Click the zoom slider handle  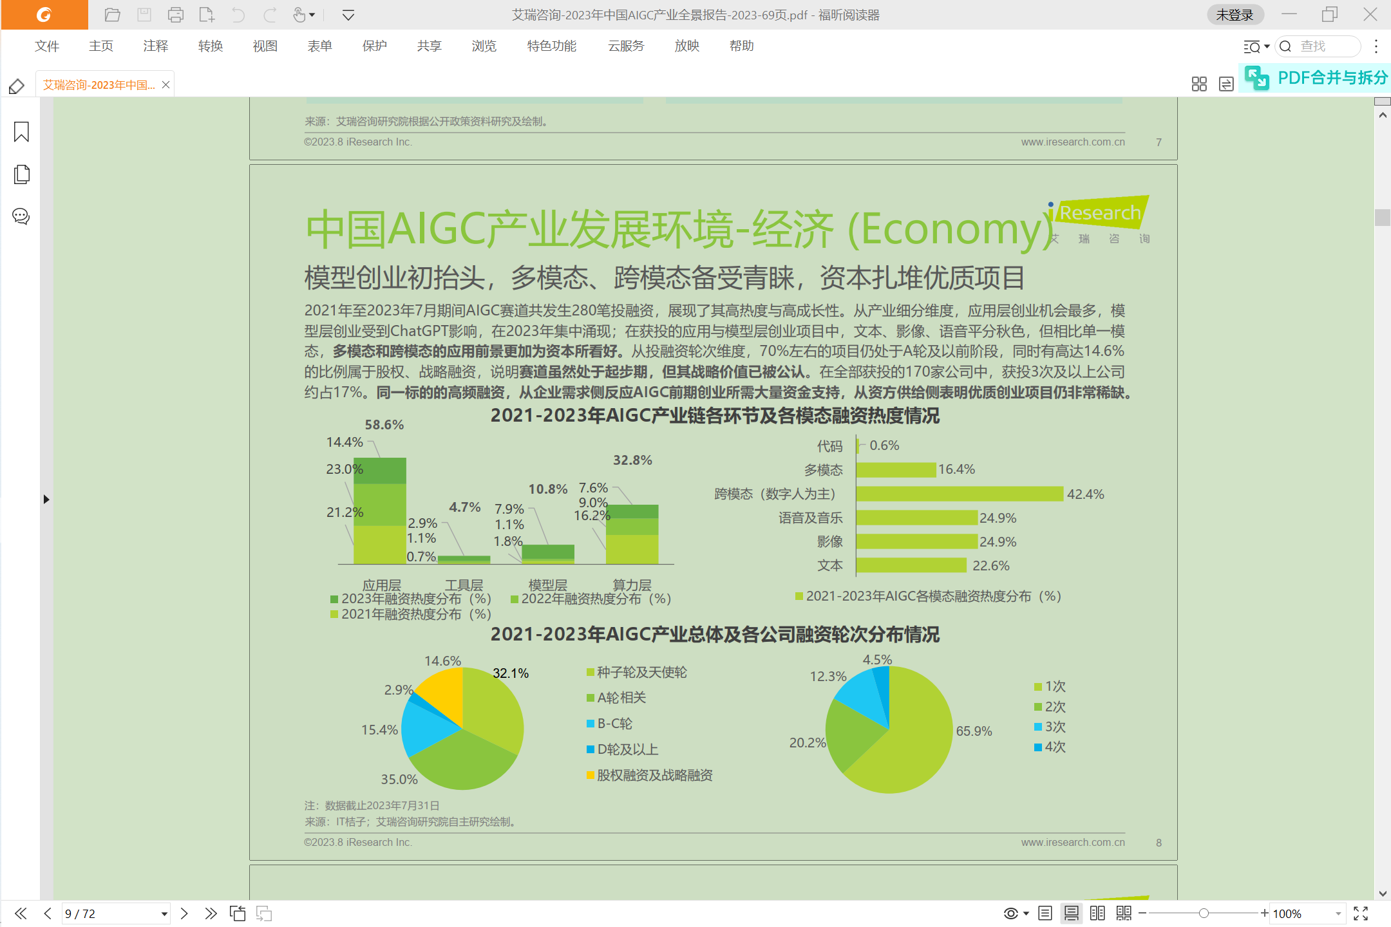[x=1204, y=913]
